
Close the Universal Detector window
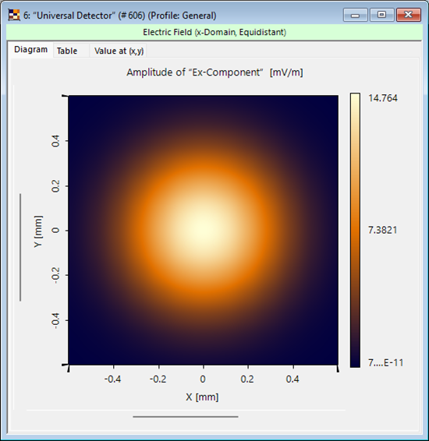click(x=409, y=15)
